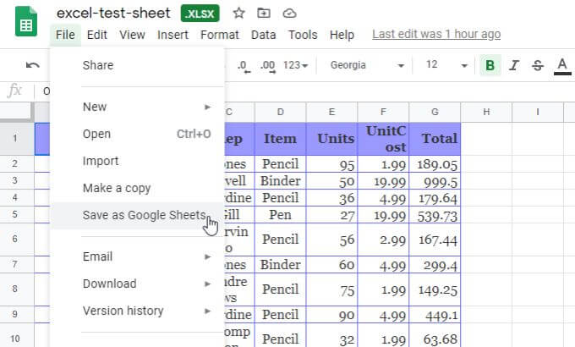The height and width of the screenshot is (347, 575).
Task: Increase decimal places button
Action: tap(267, 65)
